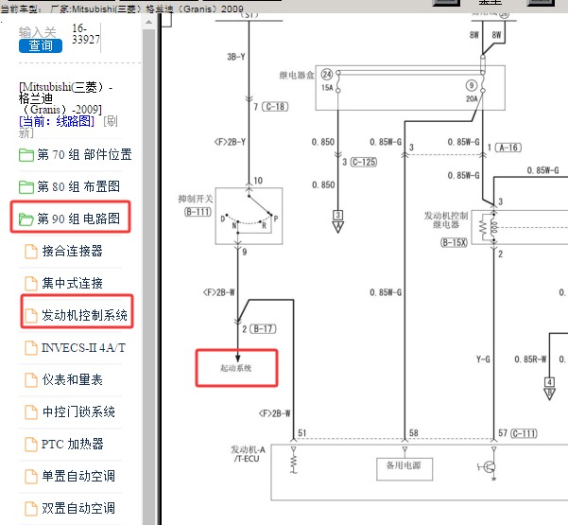Open the INVECS-II 4A/T document
This screenshot has width=568, height=525.
point(83,348)
